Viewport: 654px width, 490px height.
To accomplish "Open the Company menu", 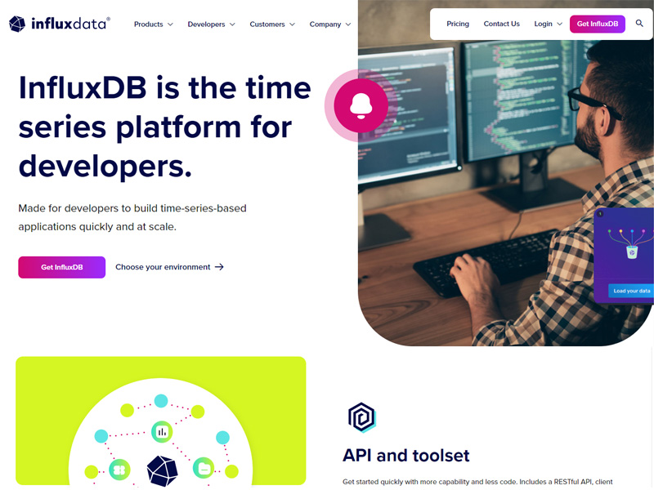I will (329, 24).
